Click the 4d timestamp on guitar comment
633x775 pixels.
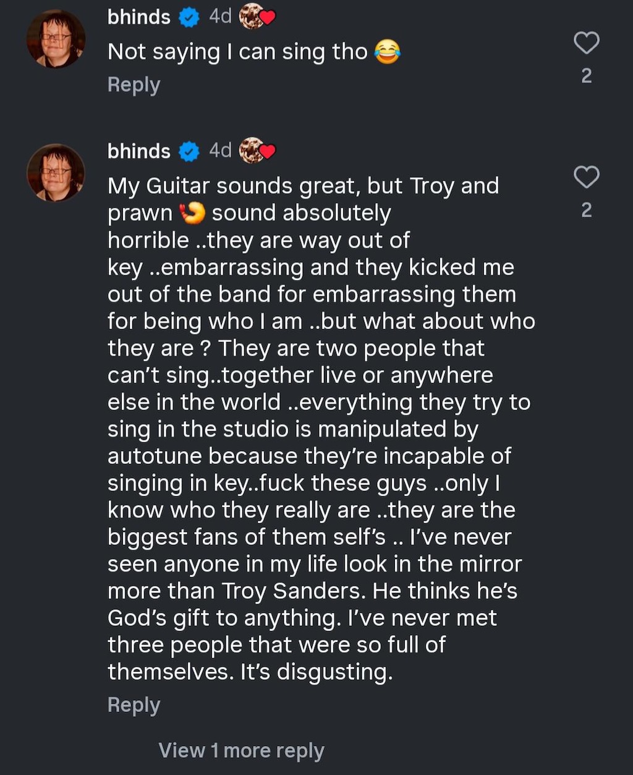click(x=220, y=150)
